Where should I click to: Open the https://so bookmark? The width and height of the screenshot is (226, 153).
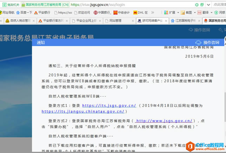[x=63, y=13]
